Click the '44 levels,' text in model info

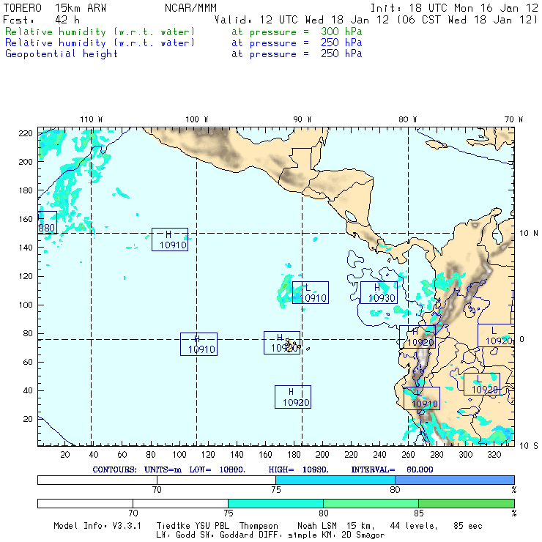pyautogui.click(x=414, y=526)
